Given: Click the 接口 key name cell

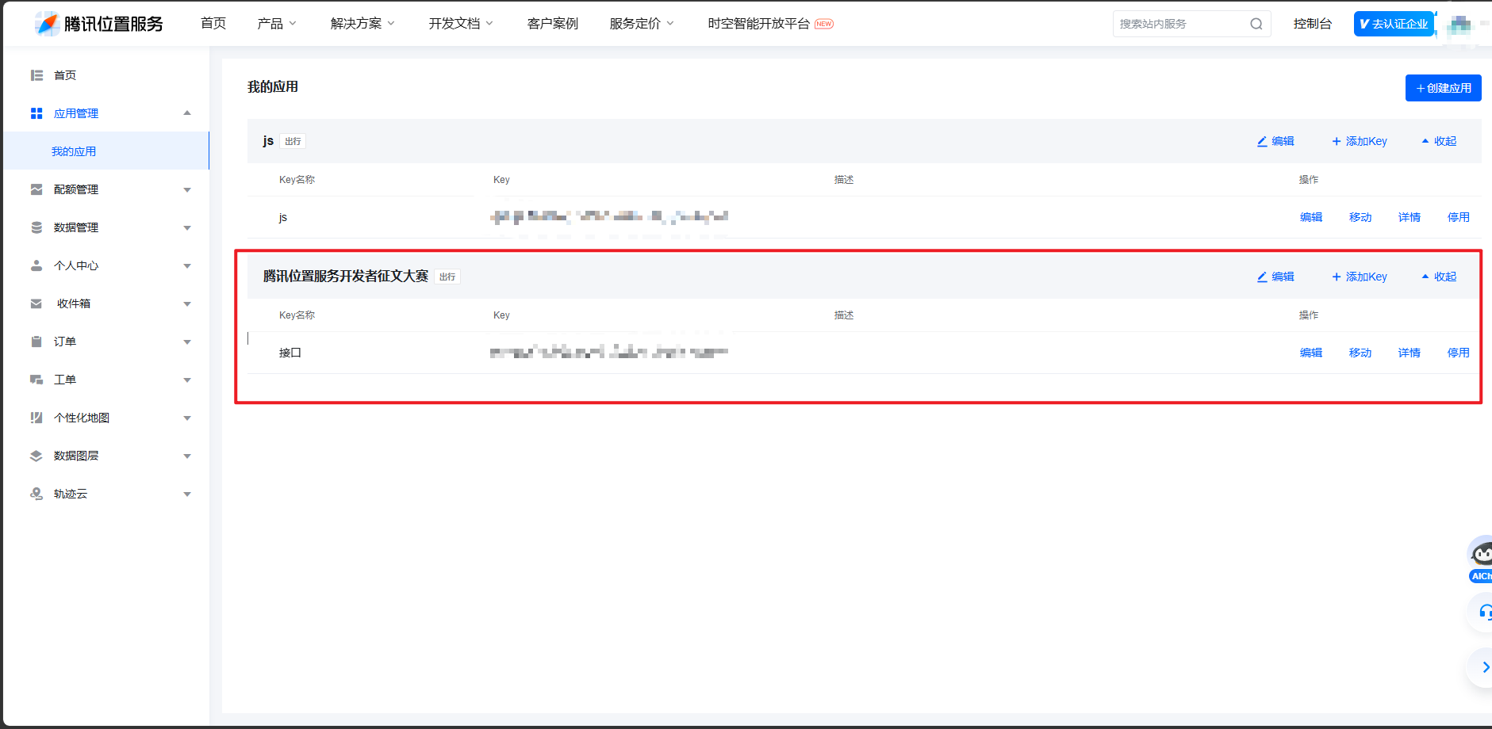Looking at the screenshot, I should point(290,353).
